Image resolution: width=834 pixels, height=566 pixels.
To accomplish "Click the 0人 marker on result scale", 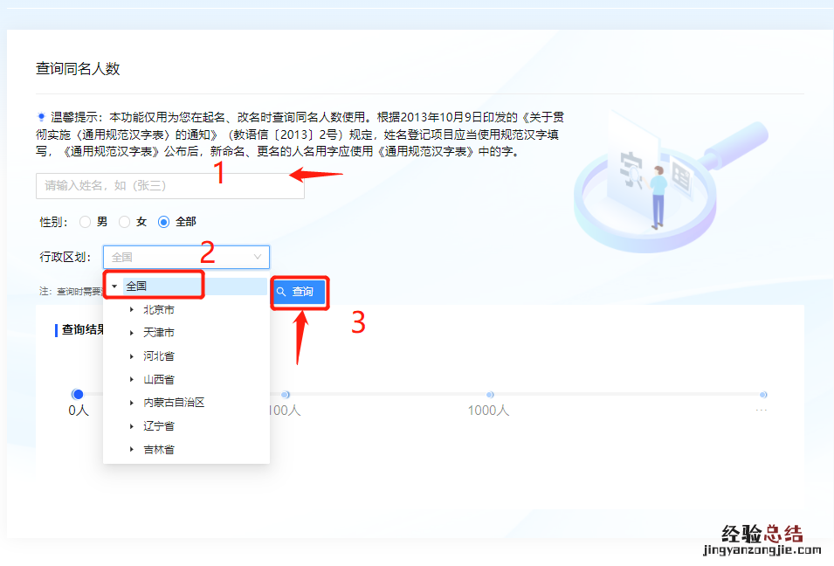I will coord(78,394).
